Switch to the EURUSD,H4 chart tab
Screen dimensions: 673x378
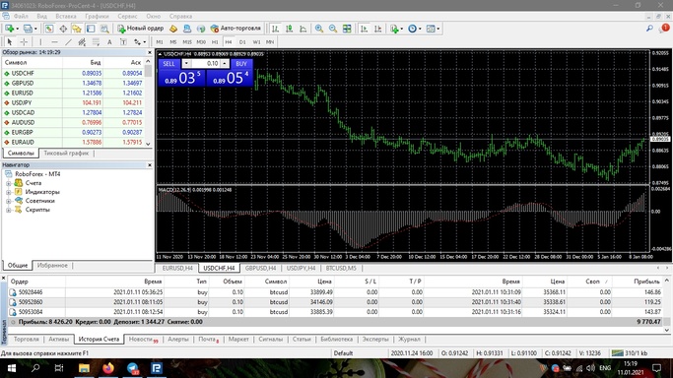[177, 269]
